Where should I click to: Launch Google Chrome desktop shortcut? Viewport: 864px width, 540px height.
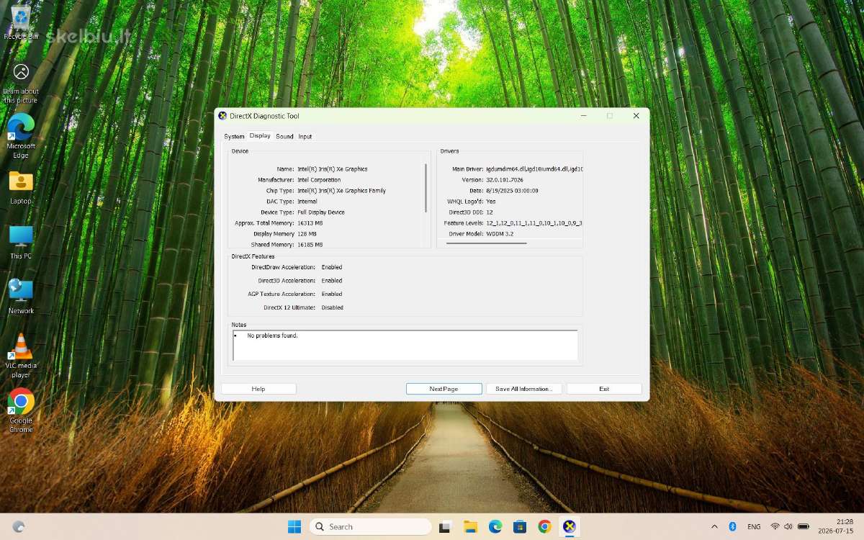click(21, 410)
